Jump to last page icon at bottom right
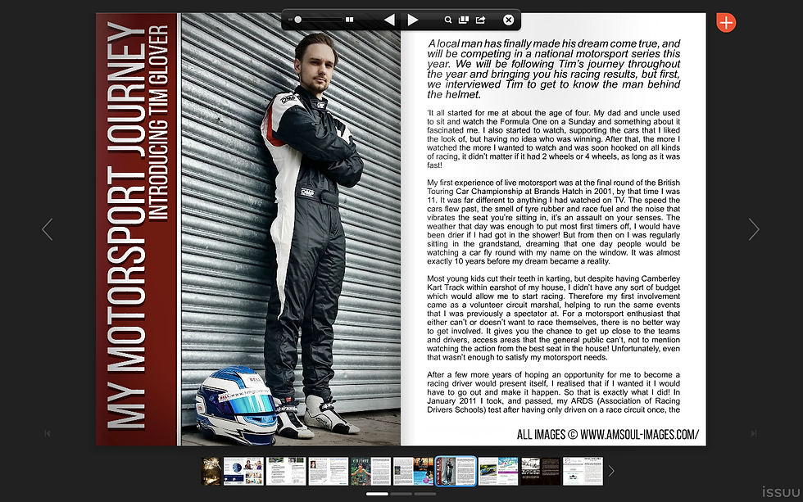Viewport: 803px width, 502px height. point(754,433)
